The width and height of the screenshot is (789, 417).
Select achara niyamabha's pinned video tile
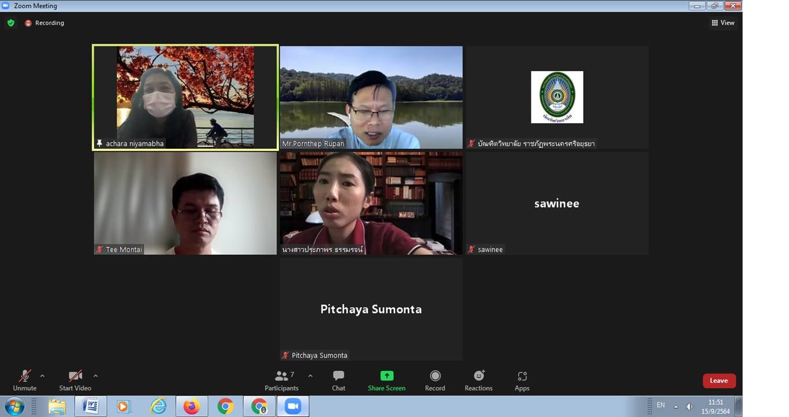click(x=185, y=97)
